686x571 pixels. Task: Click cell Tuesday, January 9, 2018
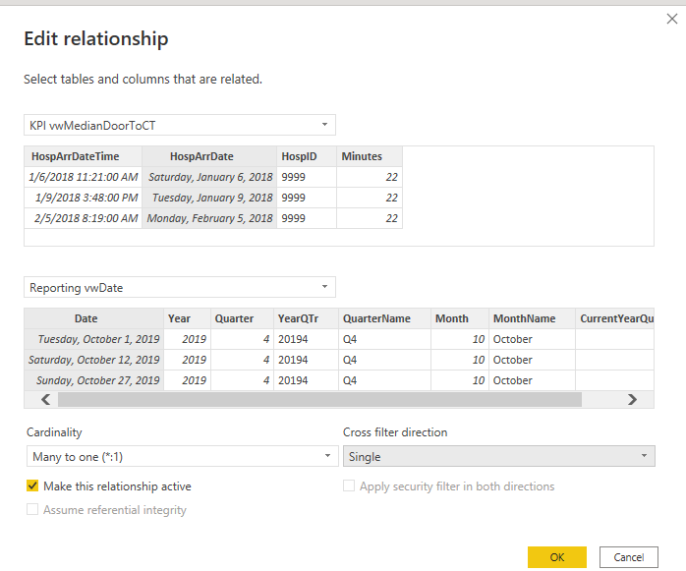pos(209,198)
